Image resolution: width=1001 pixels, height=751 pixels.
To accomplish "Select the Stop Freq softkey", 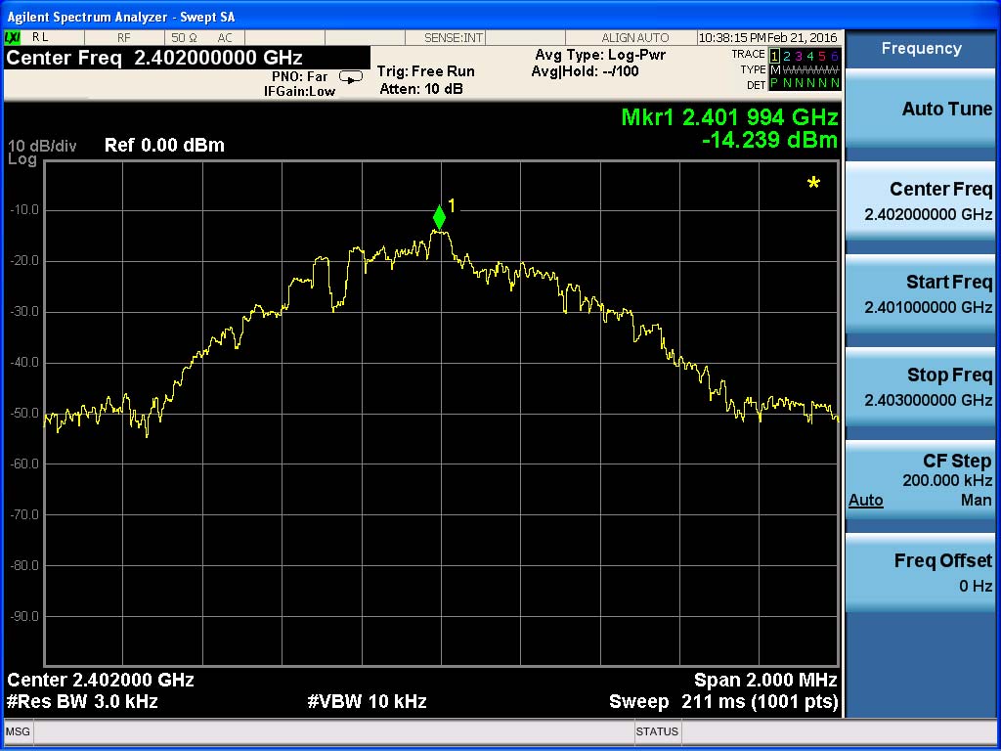I will pos(920,387).
